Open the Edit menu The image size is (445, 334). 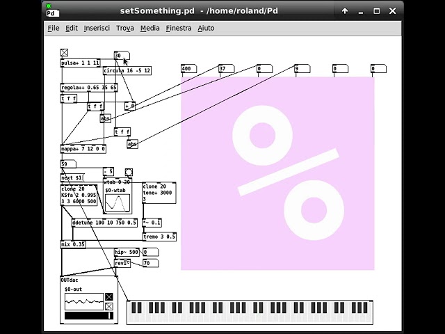click(x=71, y=28)
